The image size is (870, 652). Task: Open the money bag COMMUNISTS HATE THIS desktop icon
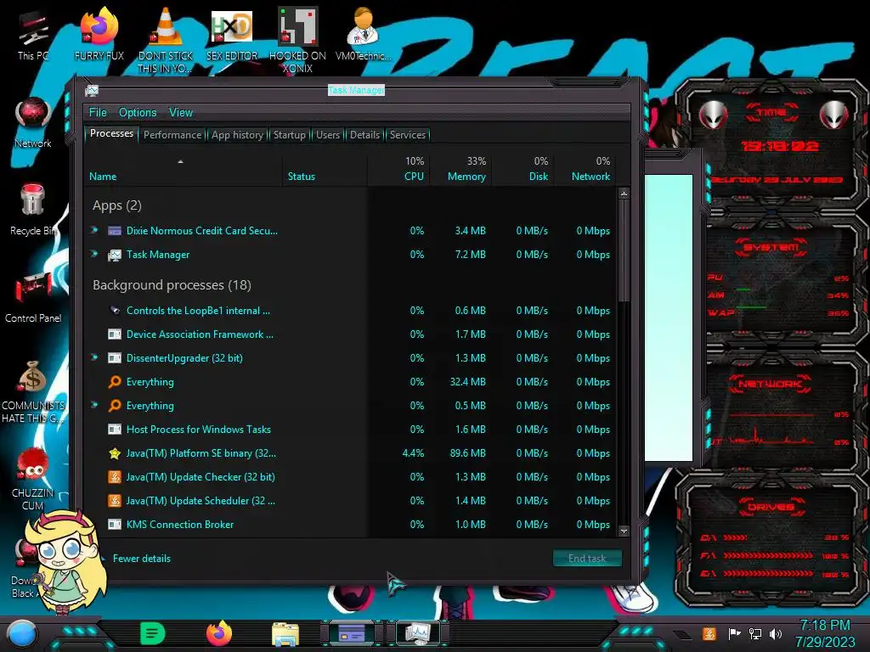(x=33, y=391)
